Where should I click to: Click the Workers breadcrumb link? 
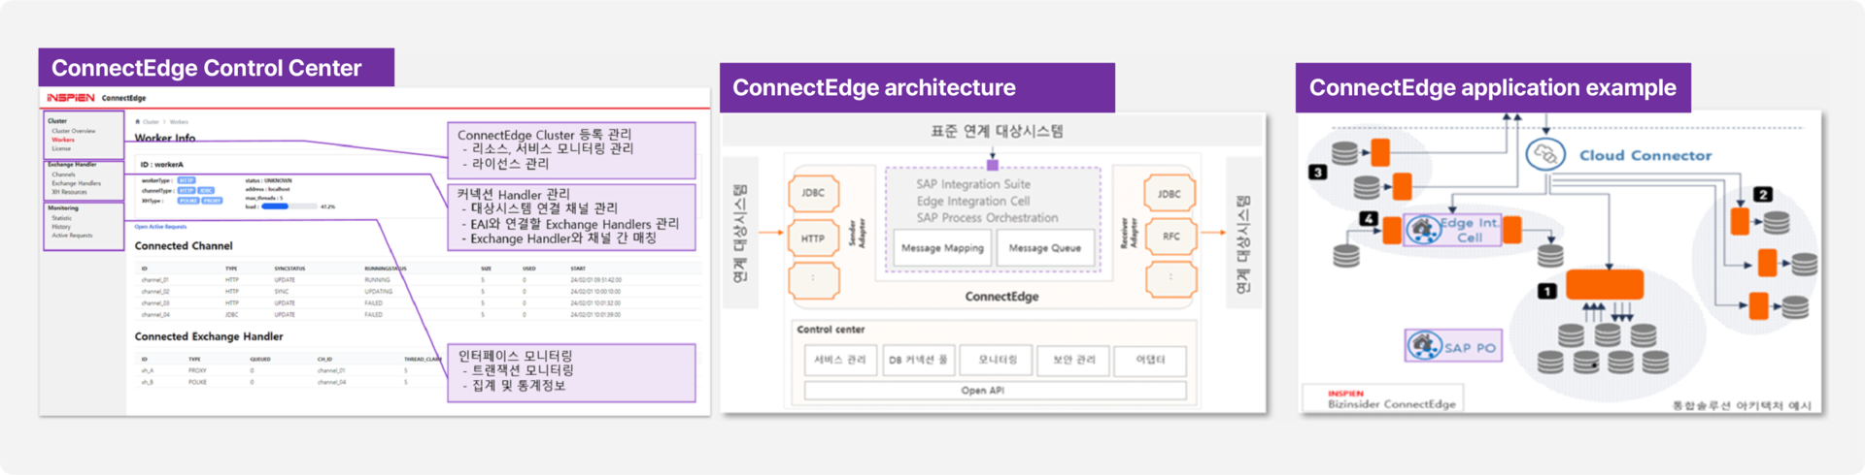(179, 122)
